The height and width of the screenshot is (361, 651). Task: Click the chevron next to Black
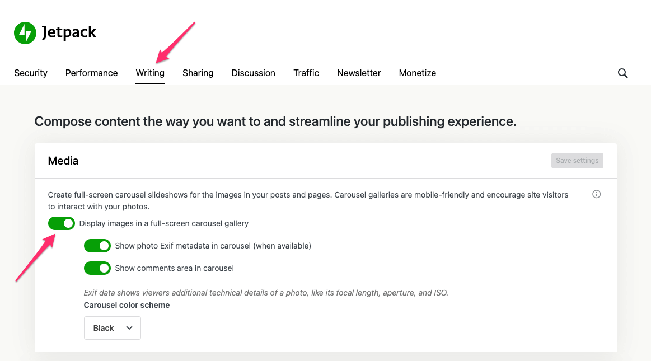pyautogui.click(x=129, y=328)
